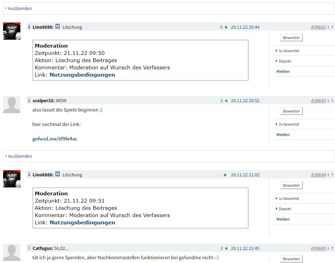Collapse the thread with the top Ausblenden toggle
335x263 pixels.
(x=18, y=8)
